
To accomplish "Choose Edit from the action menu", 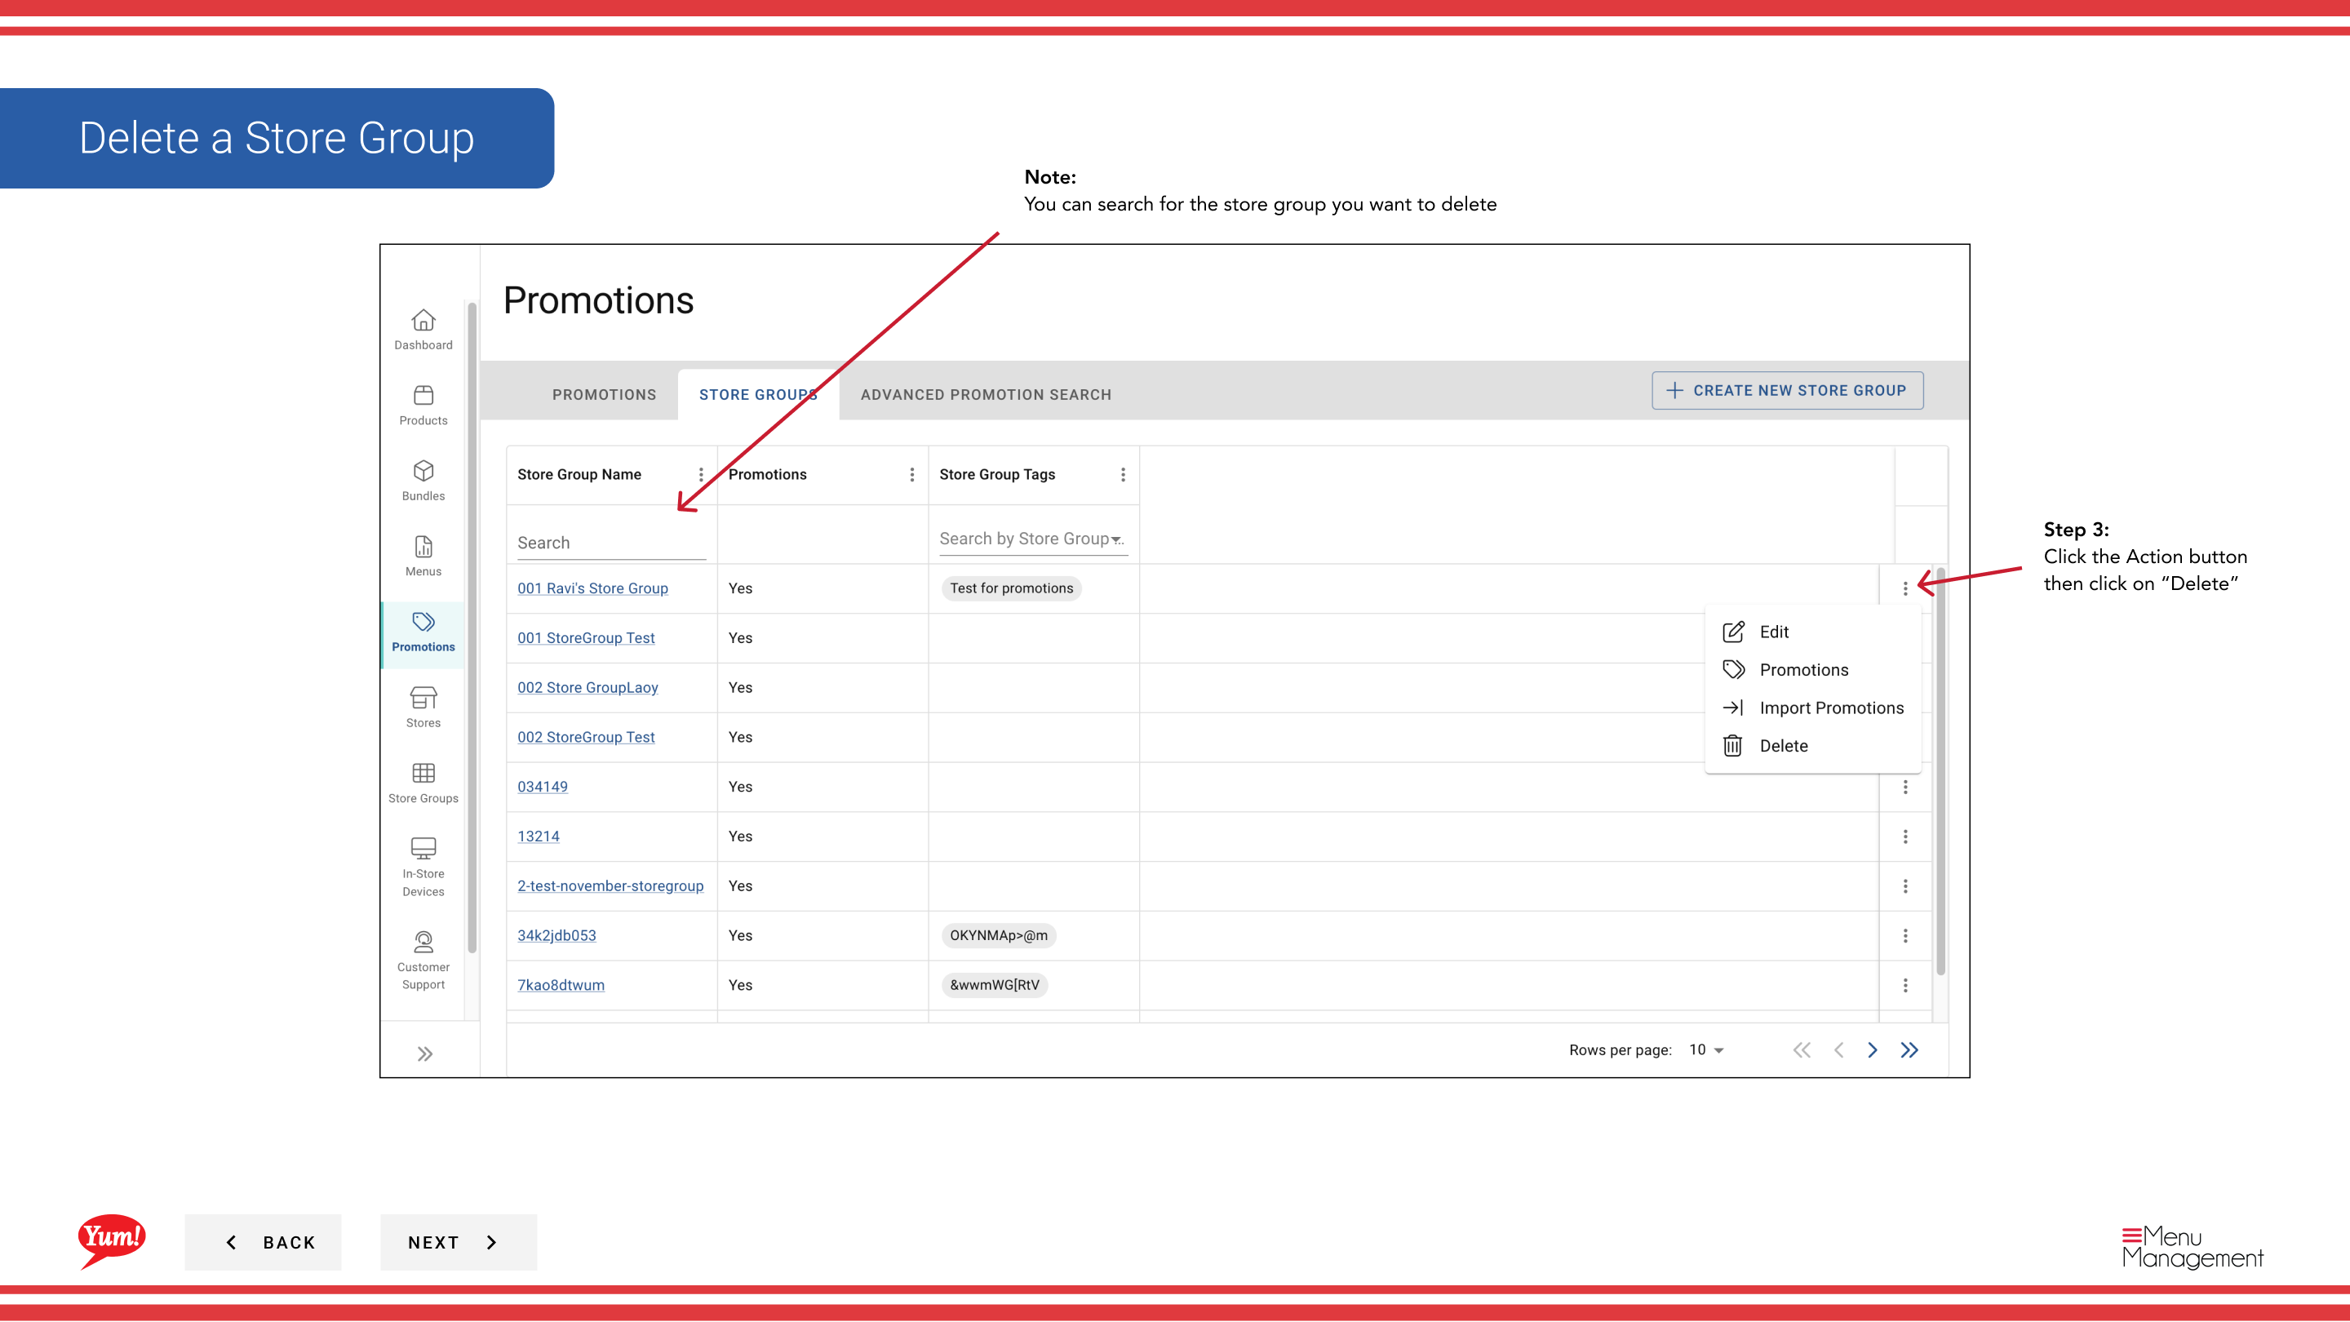I will coord(1812,632).
